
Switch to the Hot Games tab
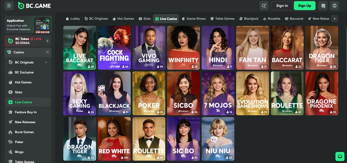tap(123, 18)
